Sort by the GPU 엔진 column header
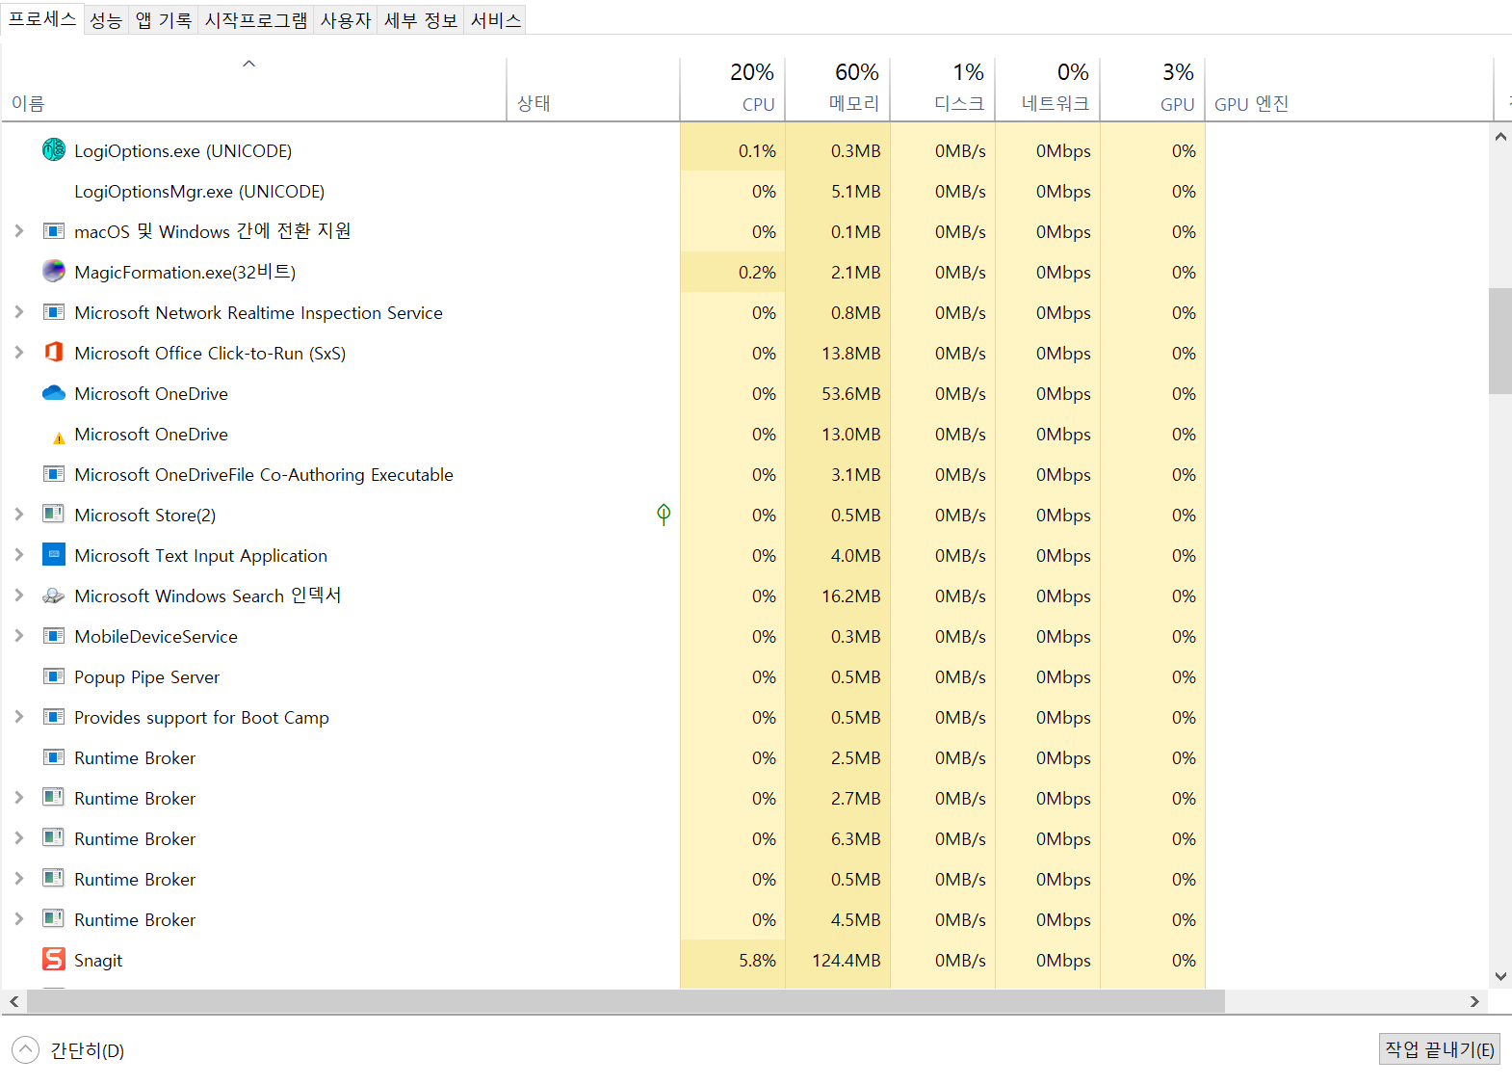Image resolution: width=1512 pixels, height=1085 pixels. pos(1349,89)
